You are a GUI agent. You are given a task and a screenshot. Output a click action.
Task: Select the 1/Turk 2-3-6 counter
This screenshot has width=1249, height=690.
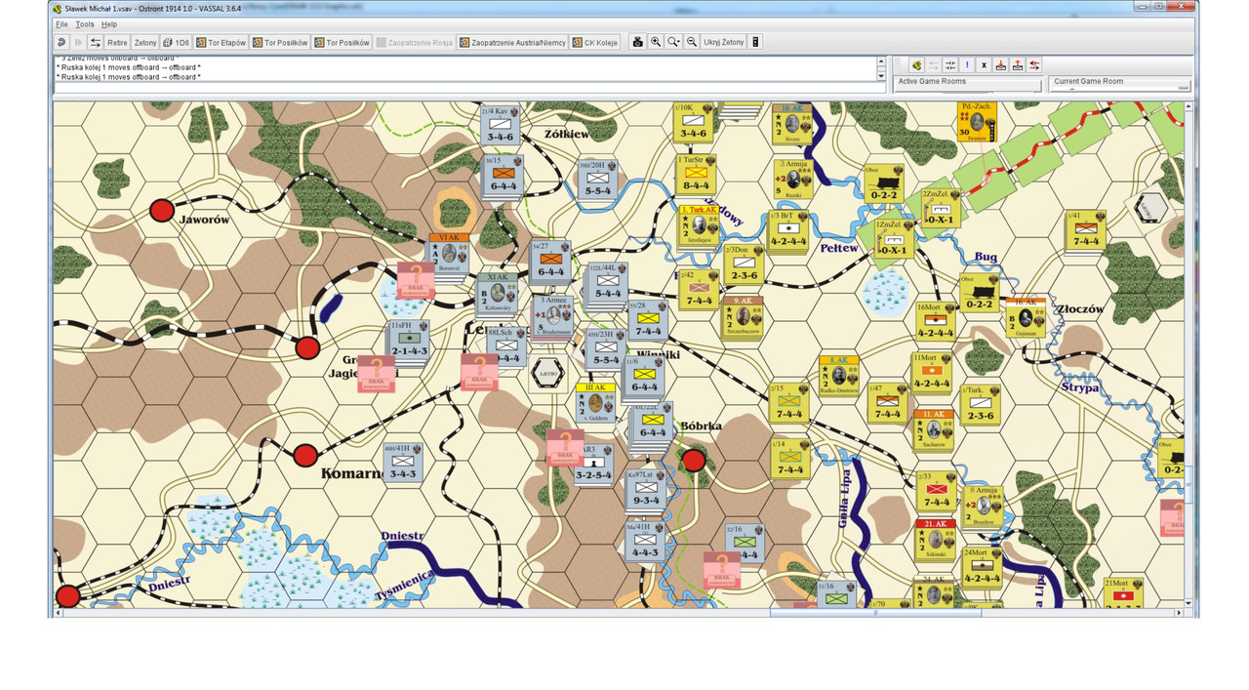click(x=982, y=403)
